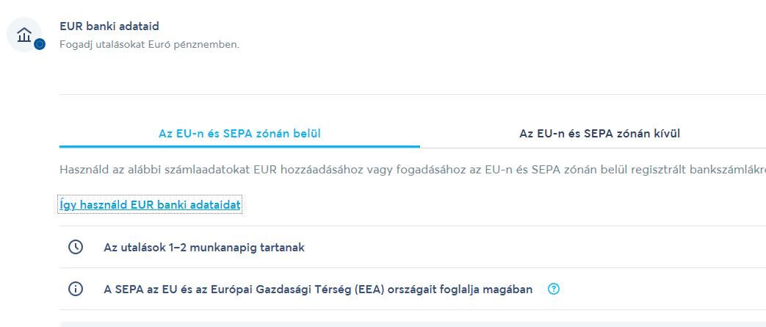Click the gray panel at the bottom
Screen dimensions: 766x327
tap(411, 324)
